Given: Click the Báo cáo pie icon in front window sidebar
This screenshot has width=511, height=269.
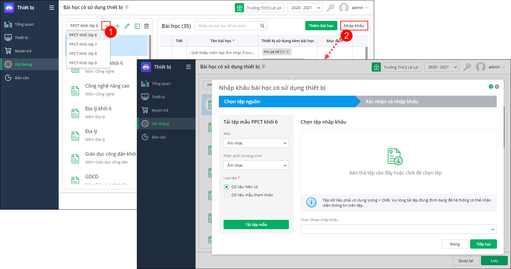Looking at the screenshot, I should (x=145, y=137).
